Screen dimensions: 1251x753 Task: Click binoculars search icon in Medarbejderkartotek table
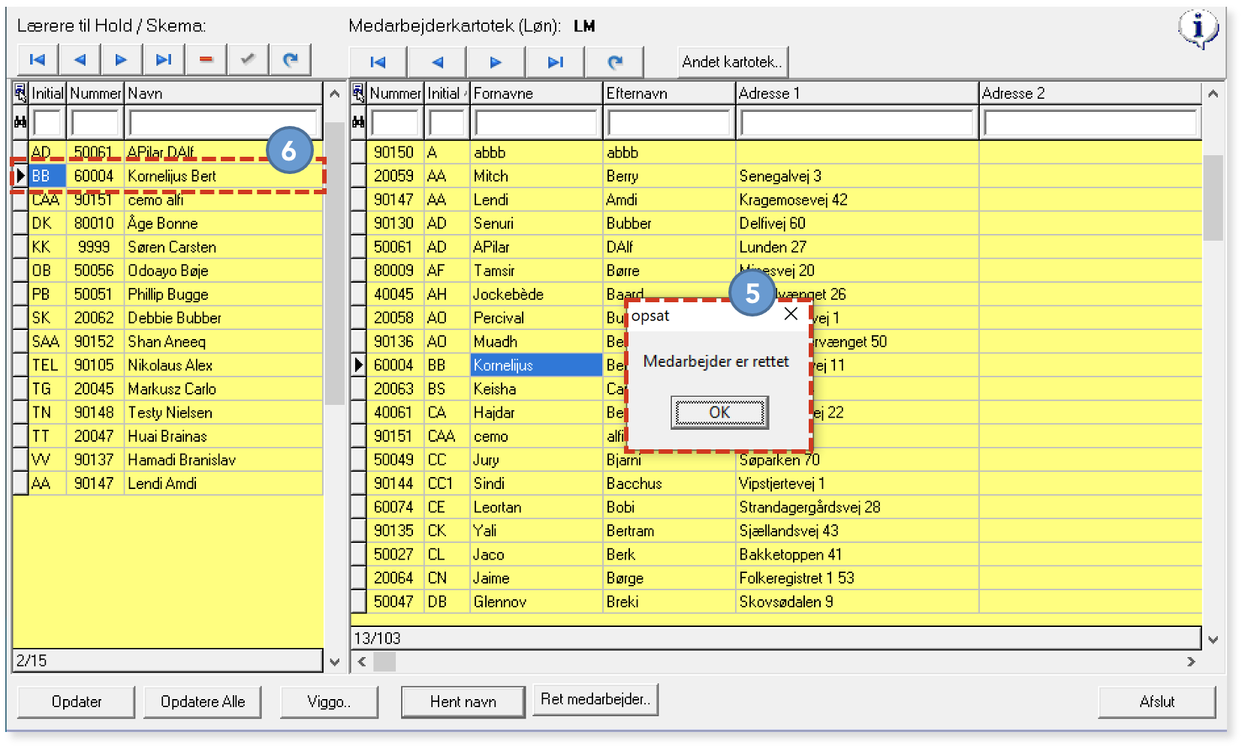[359, 121]
